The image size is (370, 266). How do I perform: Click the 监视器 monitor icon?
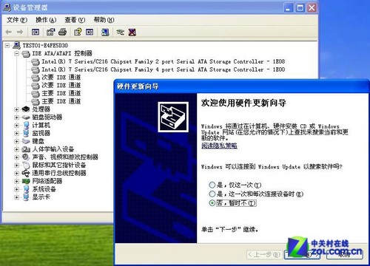[26, 133]
